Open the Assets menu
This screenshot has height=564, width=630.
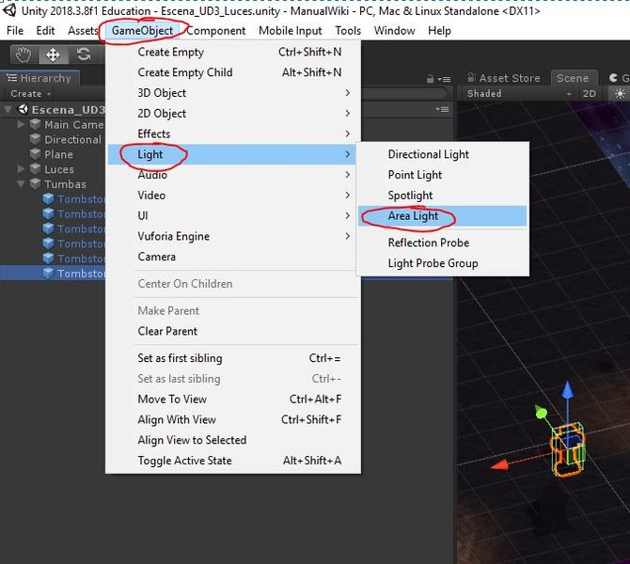click(83, 30)
